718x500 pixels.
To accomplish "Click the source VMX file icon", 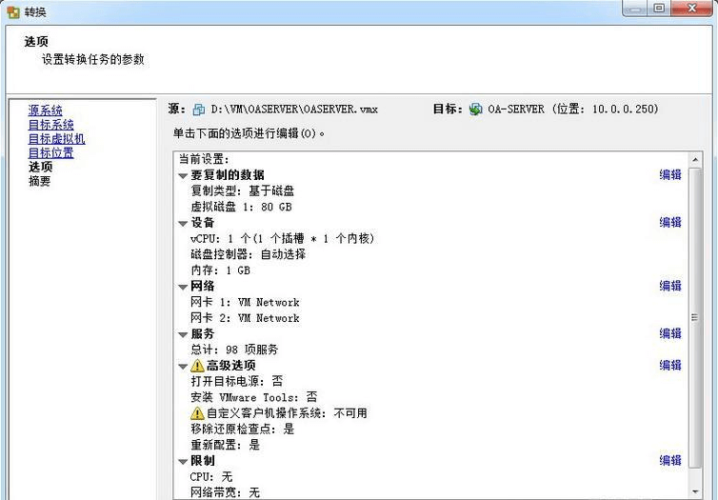I will pos(199,110).
